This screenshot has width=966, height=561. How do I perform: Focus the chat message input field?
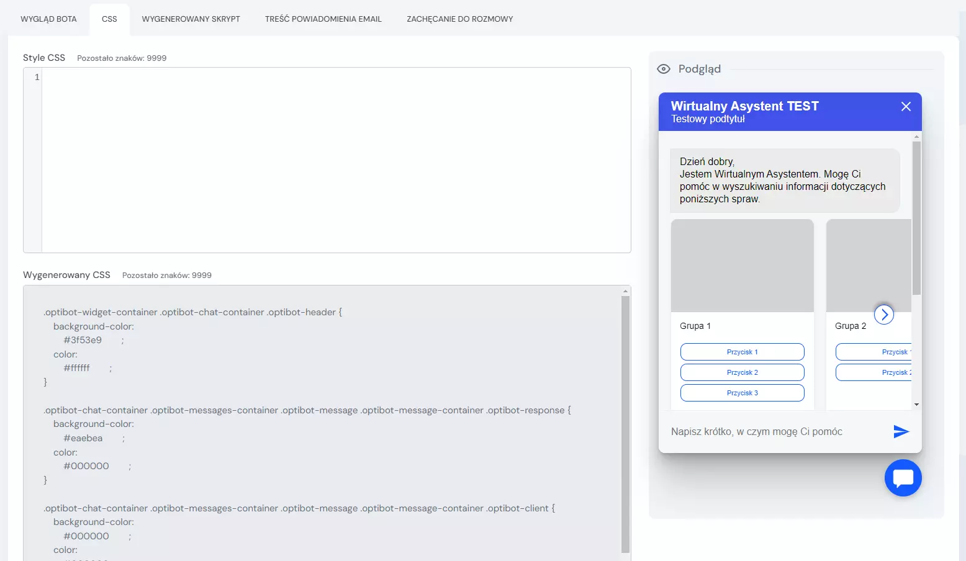point(776,431)
